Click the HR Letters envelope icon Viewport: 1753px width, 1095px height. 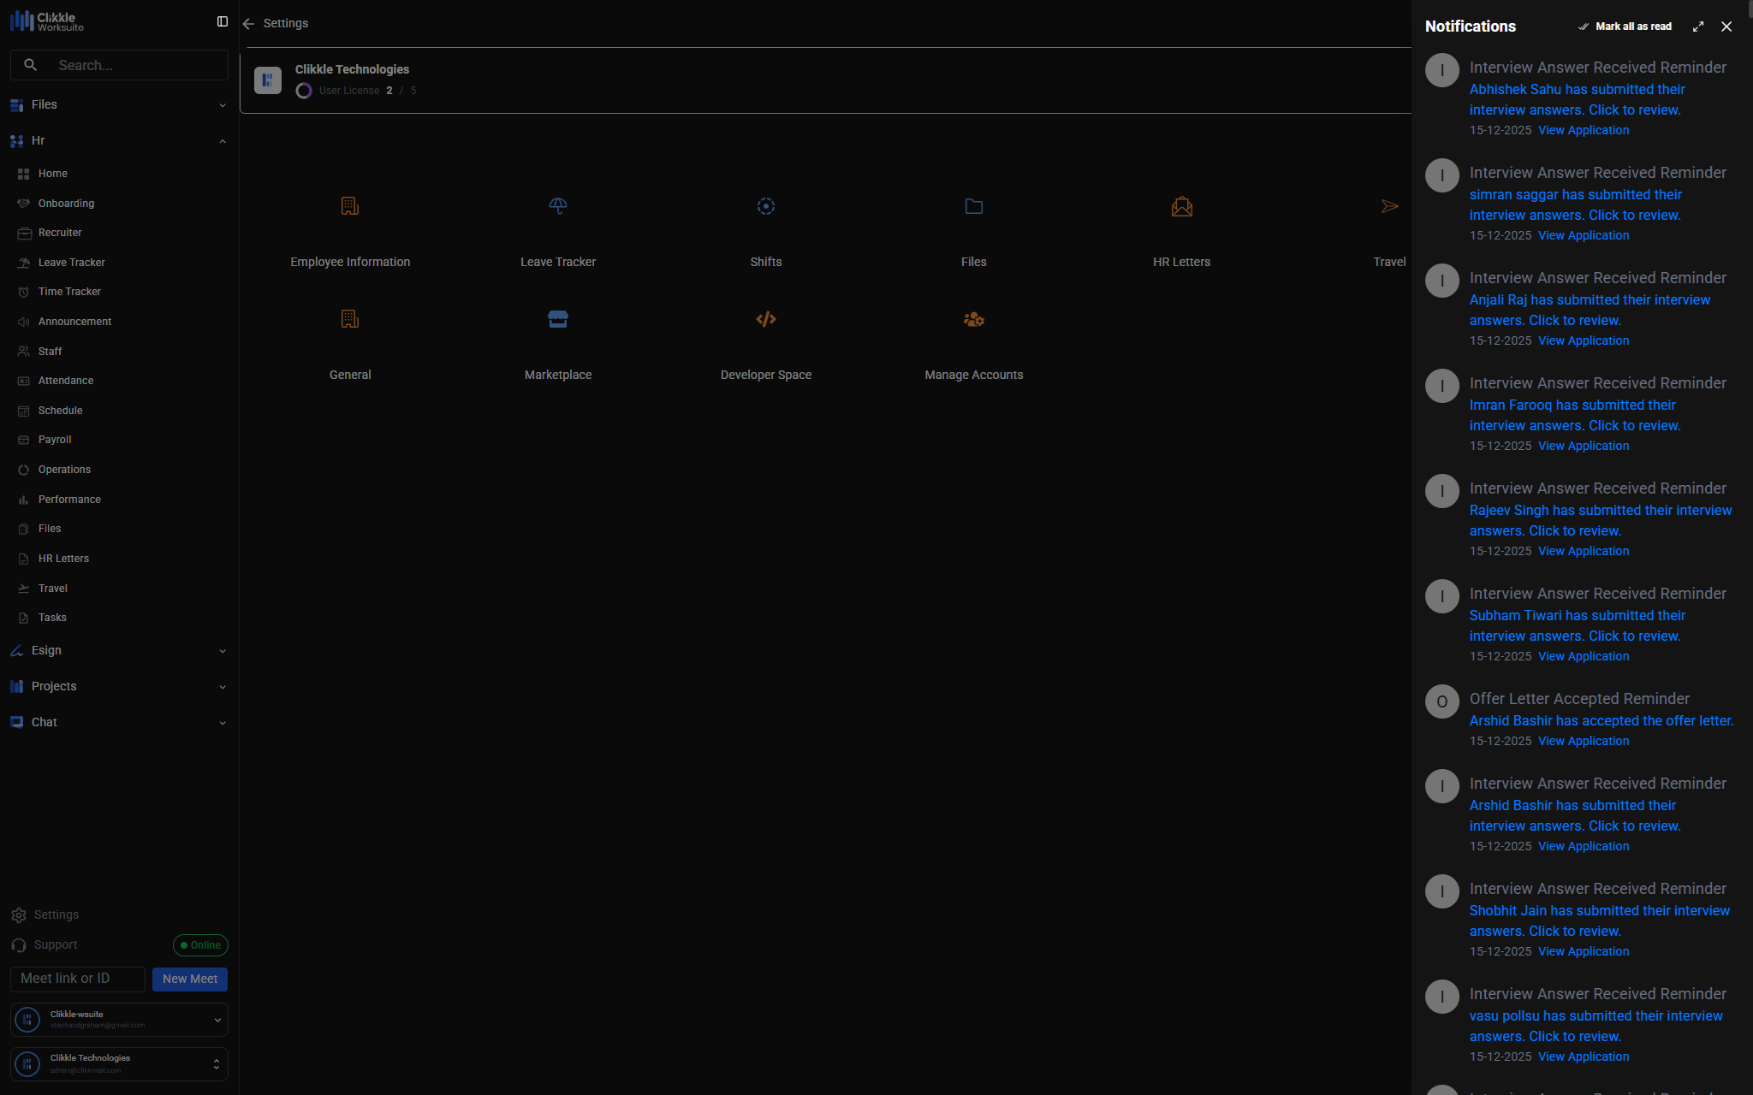coord(1181,206)
